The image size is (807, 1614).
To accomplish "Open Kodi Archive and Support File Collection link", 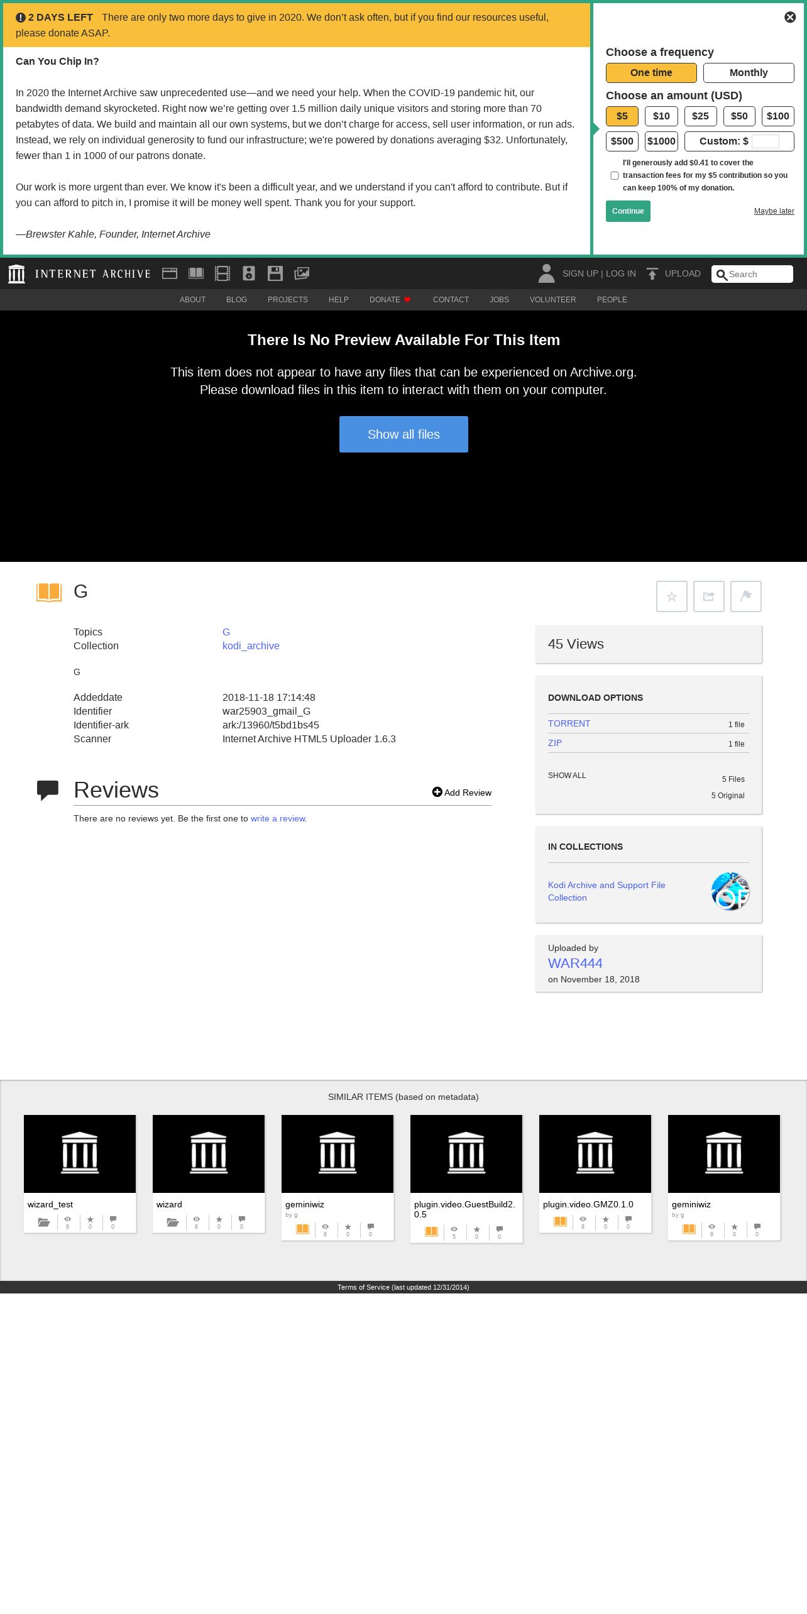I will 607,891.
